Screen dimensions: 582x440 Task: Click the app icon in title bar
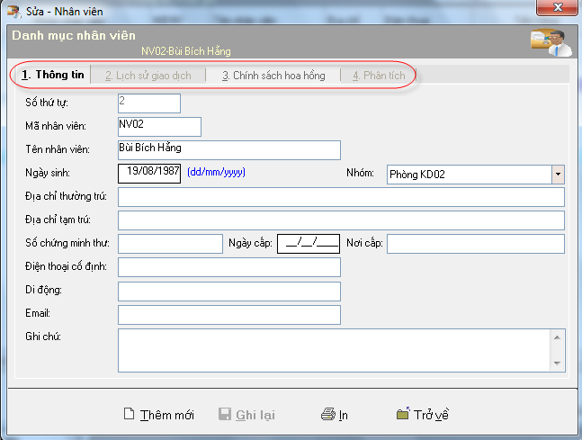click(13, 9)
